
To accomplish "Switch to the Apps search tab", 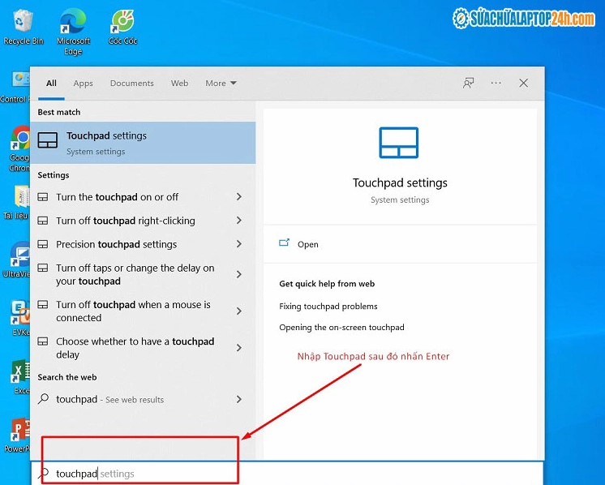I will (84, 84).
